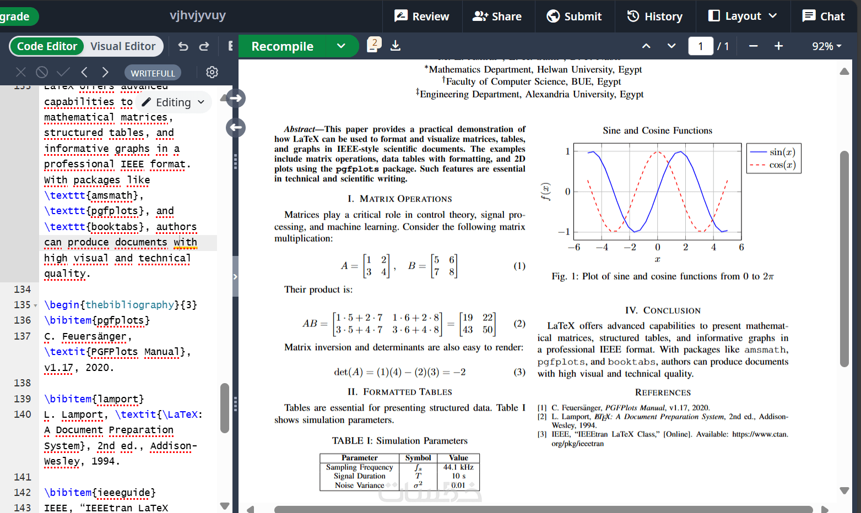Click the 'Sine and Cosine Functions' plot title

point(657,130)
